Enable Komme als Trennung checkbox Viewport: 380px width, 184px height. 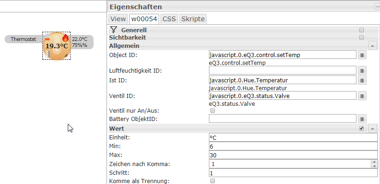tap(213, 181)
